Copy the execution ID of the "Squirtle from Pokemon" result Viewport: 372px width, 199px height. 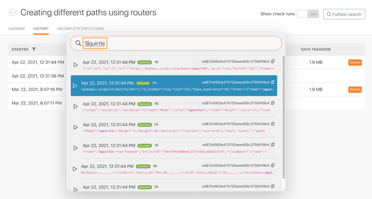pyautogui.click(x=273, y=145)
